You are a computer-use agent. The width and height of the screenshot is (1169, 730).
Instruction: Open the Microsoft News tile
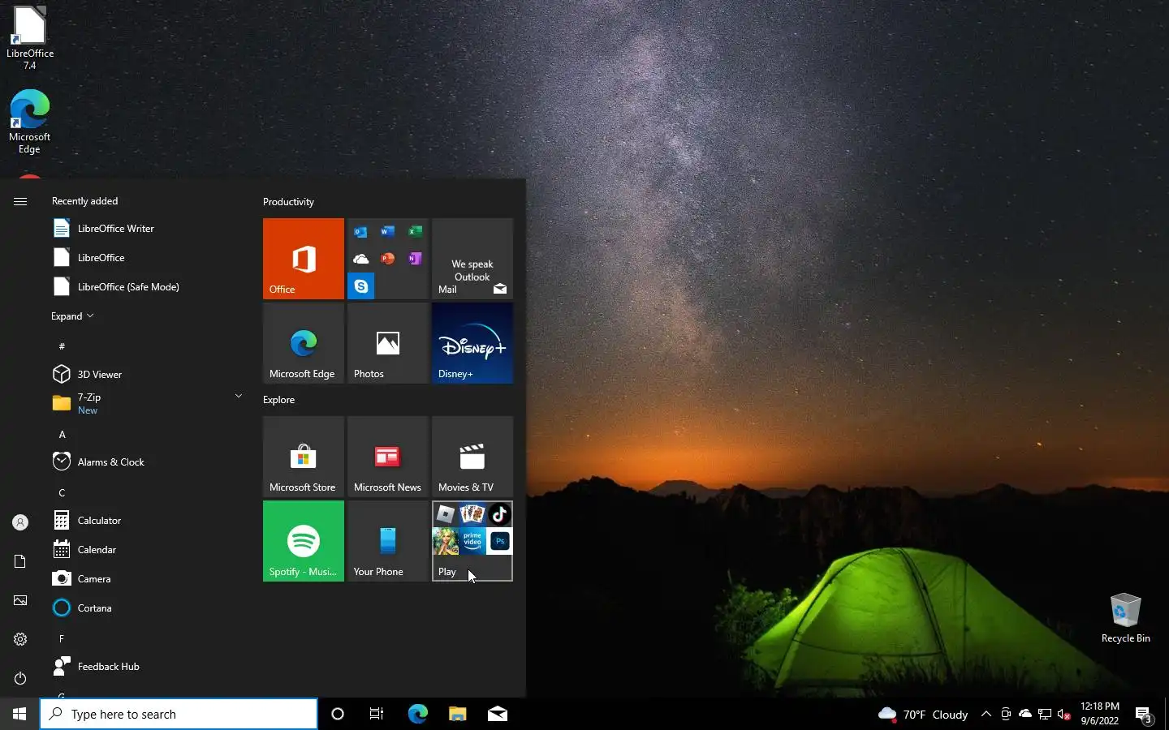click(388, 457)
